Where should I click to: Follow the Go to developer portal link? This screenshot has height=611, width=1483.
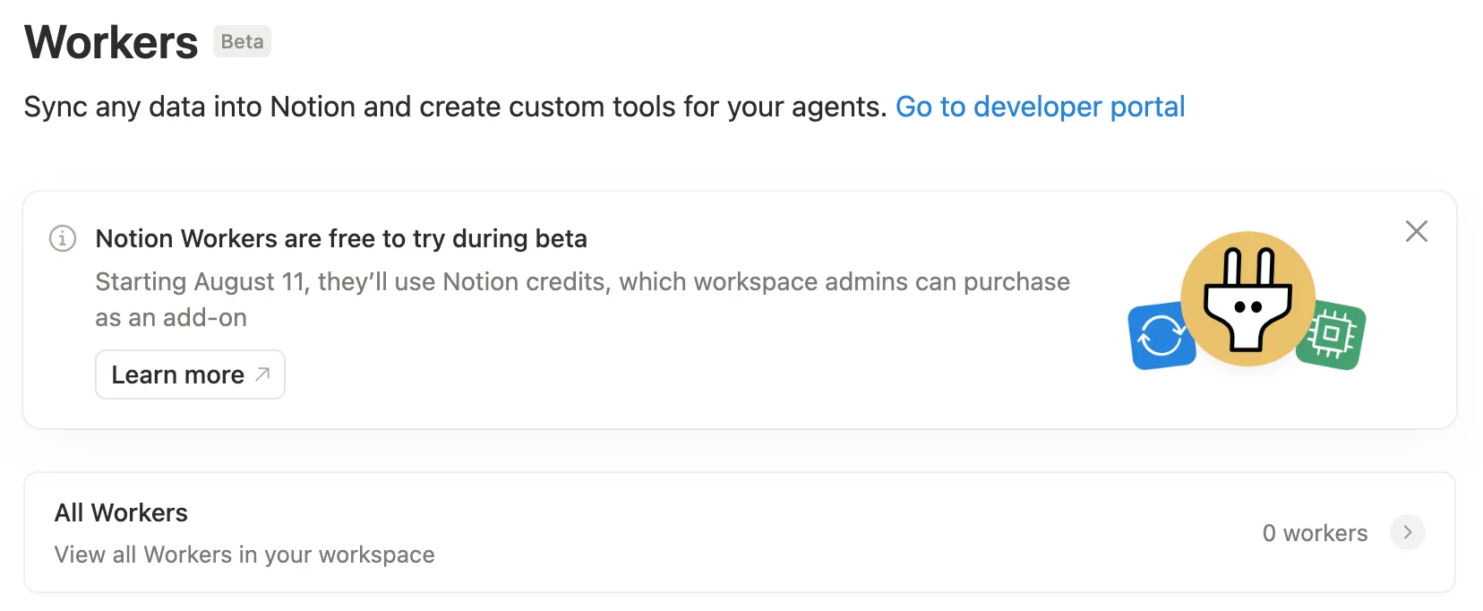pos(1040,107)
